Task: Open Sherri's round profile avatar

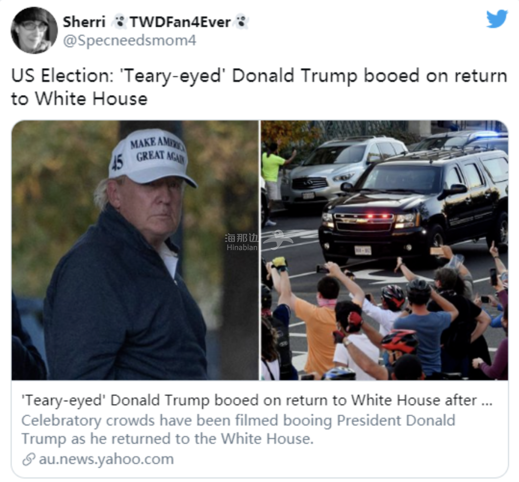Action: [x=34, y=30]
